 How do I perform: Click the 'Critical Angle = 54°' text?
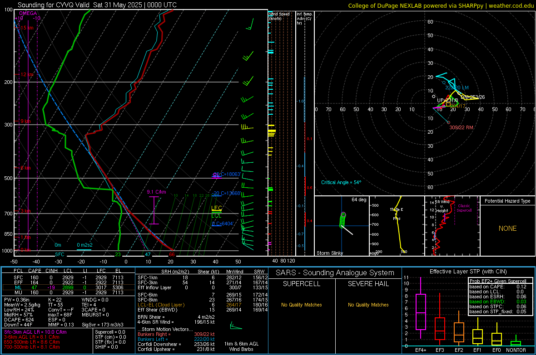coord(341,182)
